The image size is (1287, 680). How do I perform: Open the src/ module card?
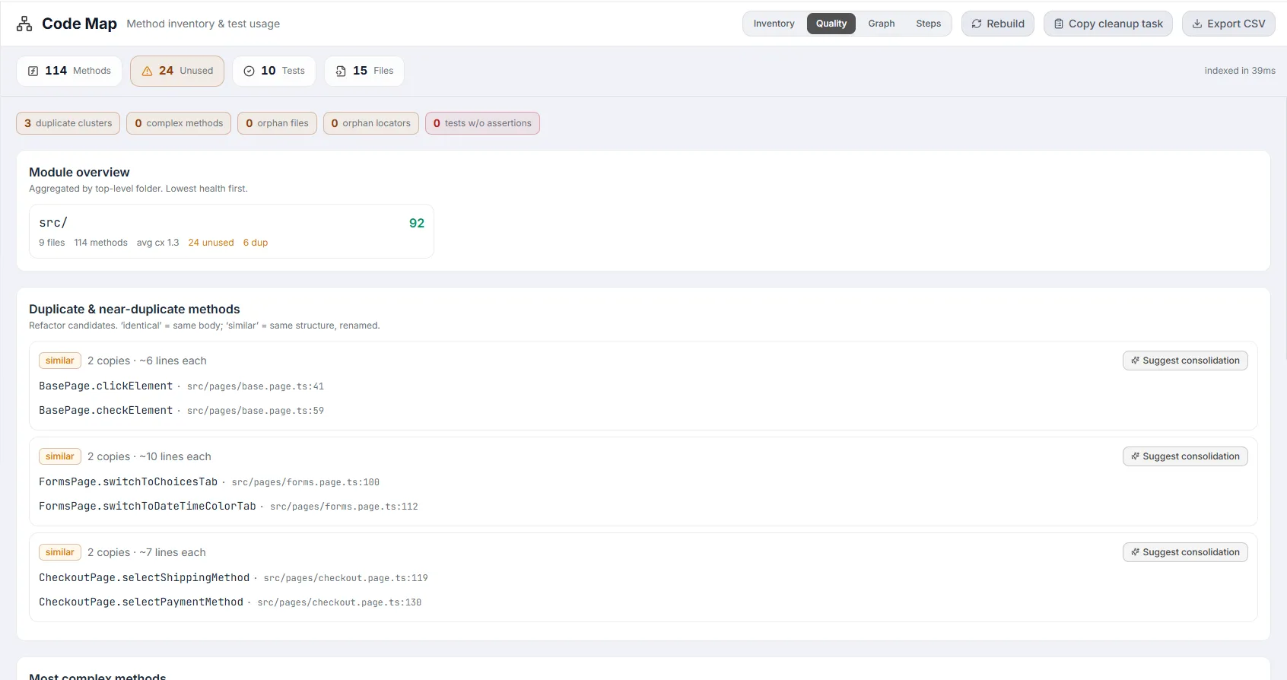[x=231, y=231]
